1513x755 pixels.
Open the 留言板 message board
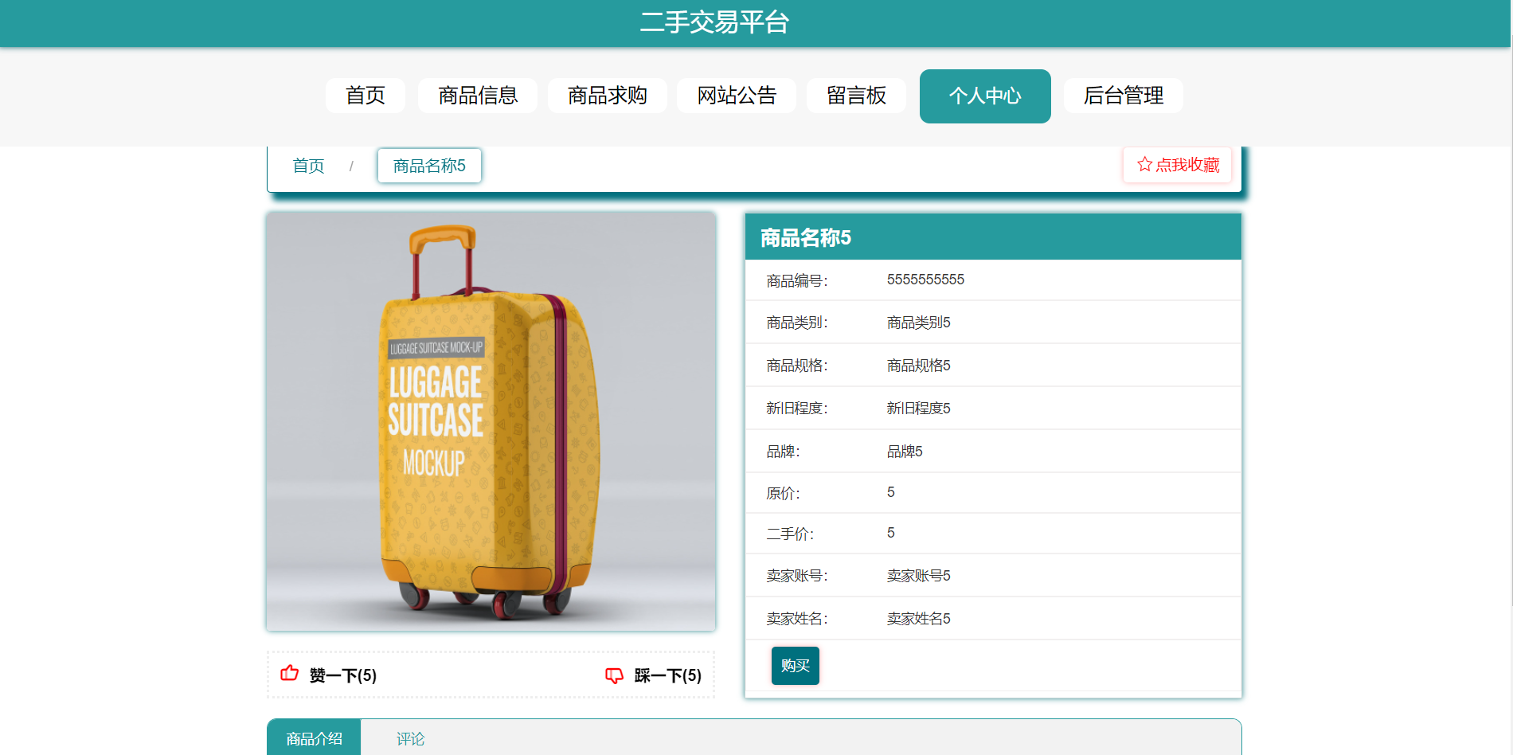tap(856, 96)
